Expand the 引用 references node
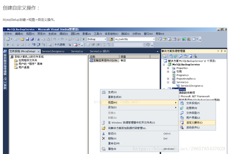 tap(168, 72)
